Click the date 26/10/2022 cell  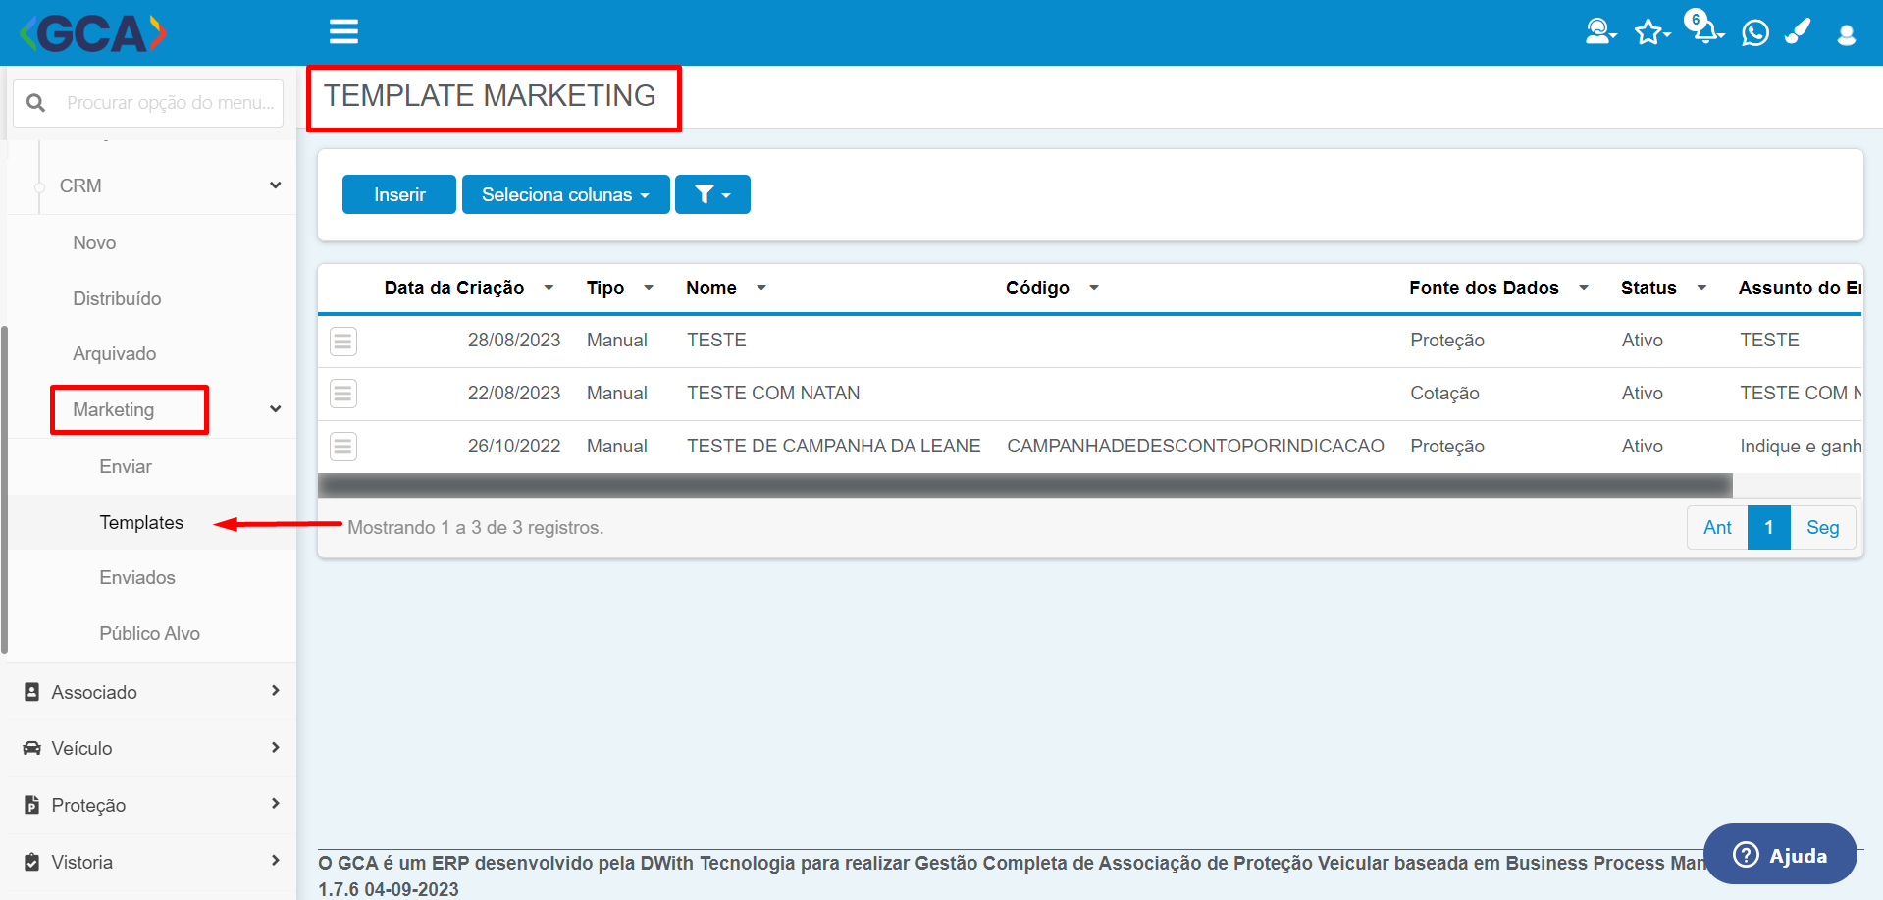[x=514, y=446]
